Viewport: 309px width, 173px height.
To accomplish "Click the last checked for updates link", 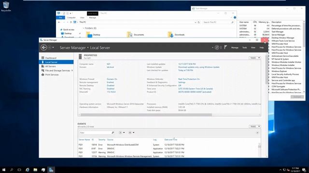I will [x=185, y=70].
